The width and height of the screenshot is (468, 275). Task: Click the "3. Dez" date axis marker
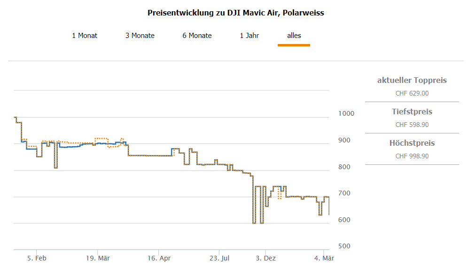tap(266, 258)
